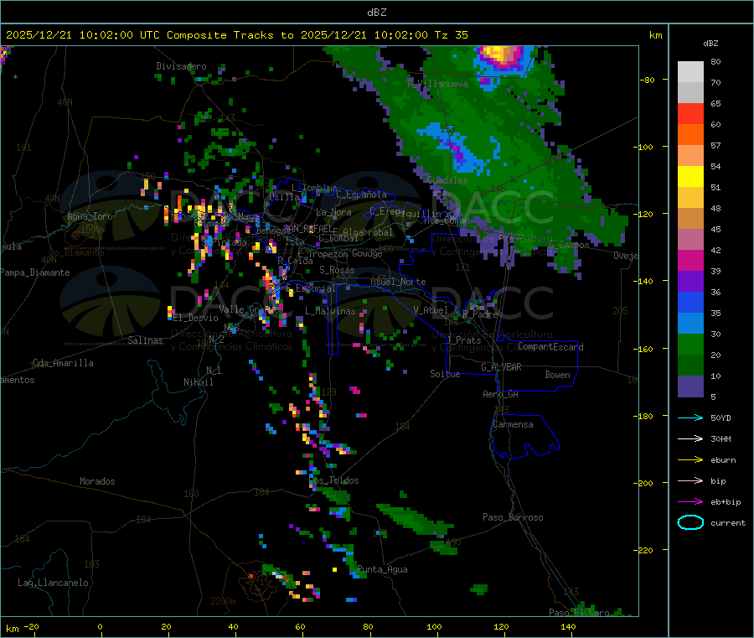Screen dimensions: 754x638
Task: Click the 'Salinas' place label
Action: click(x=145, y=340)
